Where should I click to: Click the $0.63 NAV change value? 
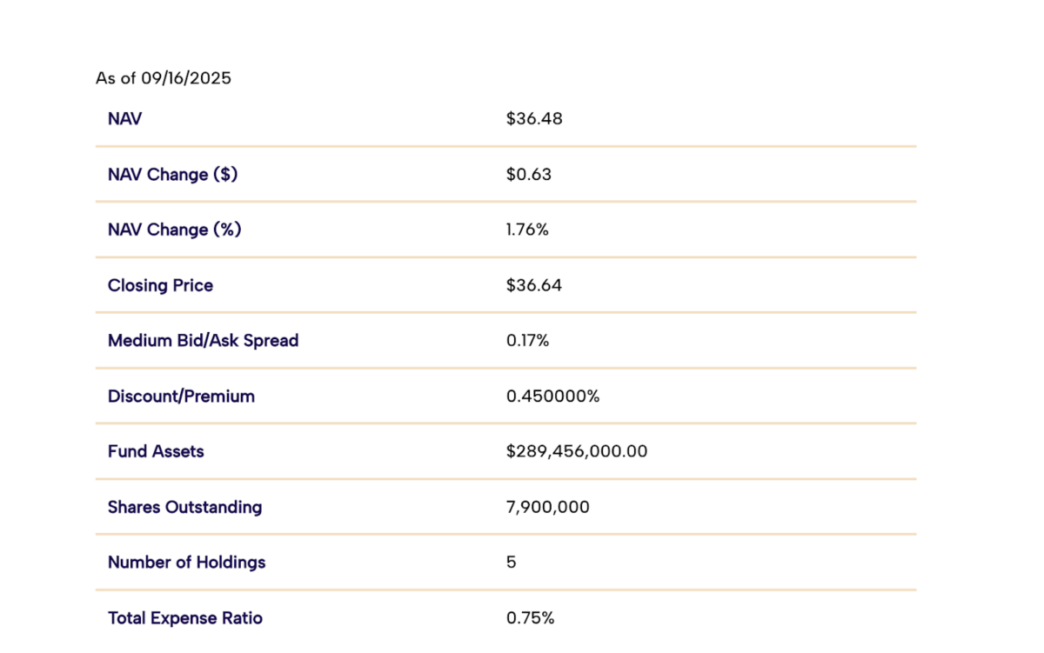click(529, 174)
